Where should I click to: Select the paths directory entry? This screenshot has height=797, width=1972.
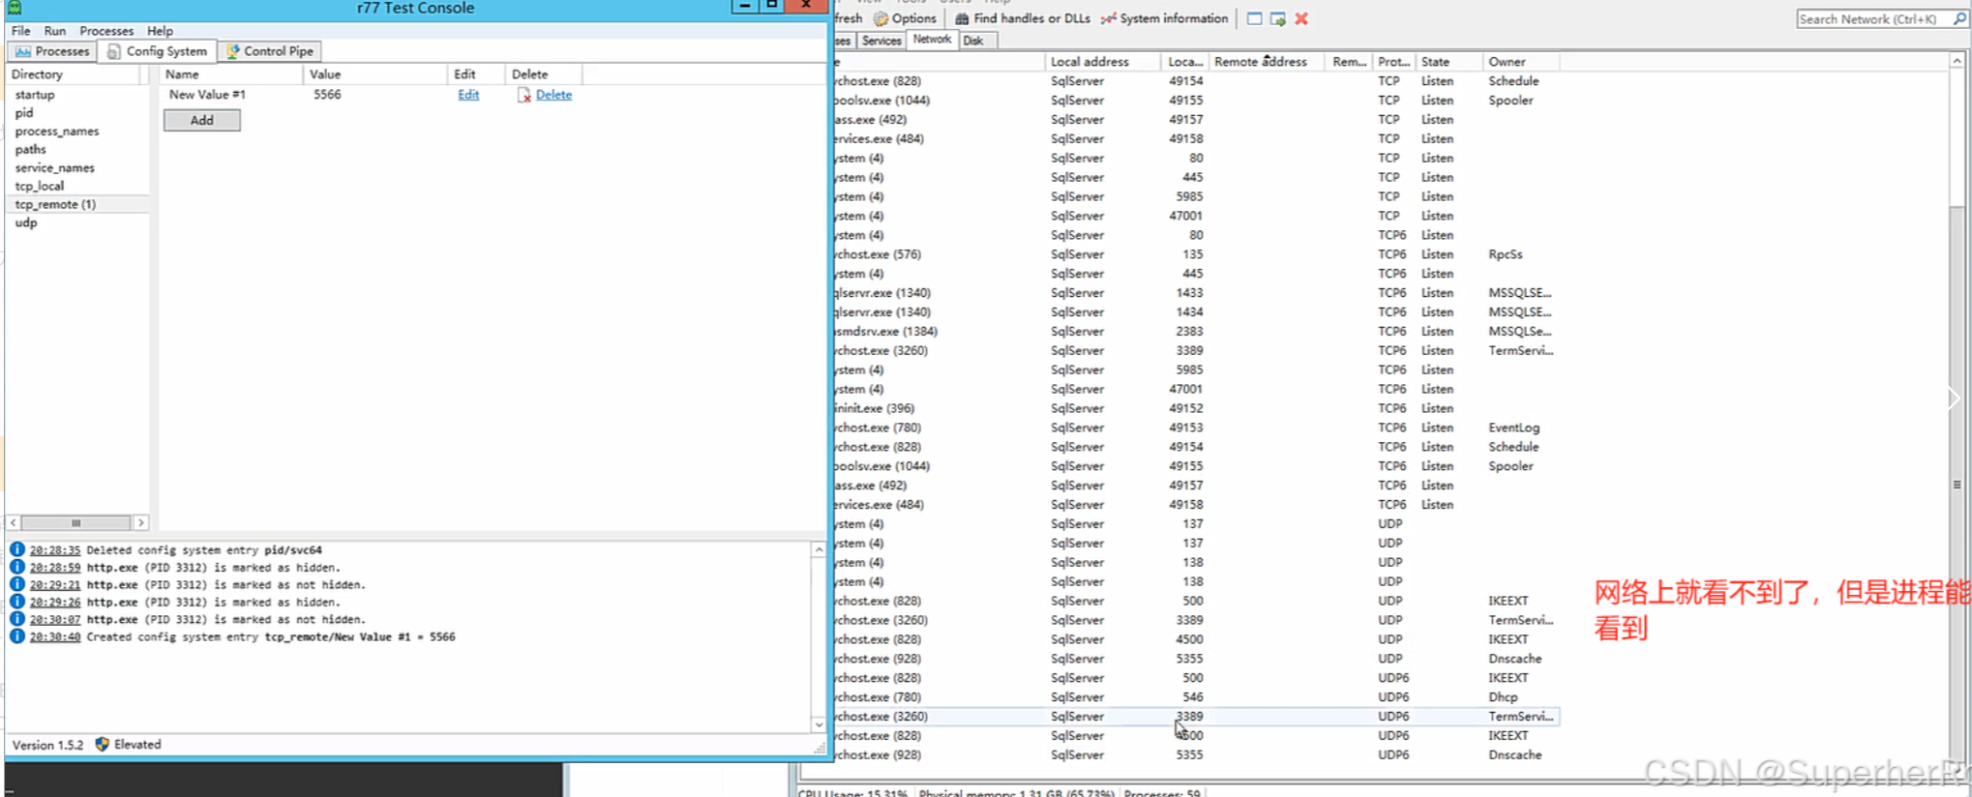pos(31,150)
